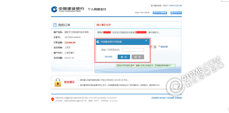Focus the 网银盾密码 password field
Screen dimensions: 229x113
(133, 50)
